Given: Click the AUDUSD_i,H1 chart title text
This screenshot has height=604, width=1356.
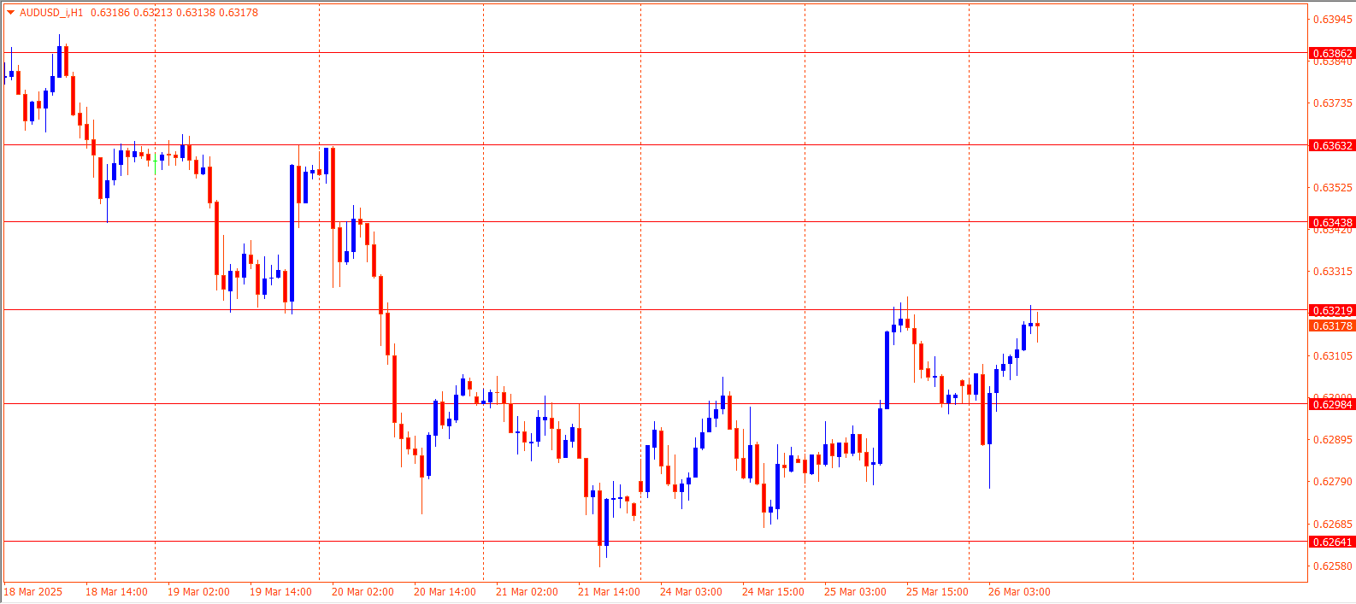Looking at the screenshot, I should (51, 13).
